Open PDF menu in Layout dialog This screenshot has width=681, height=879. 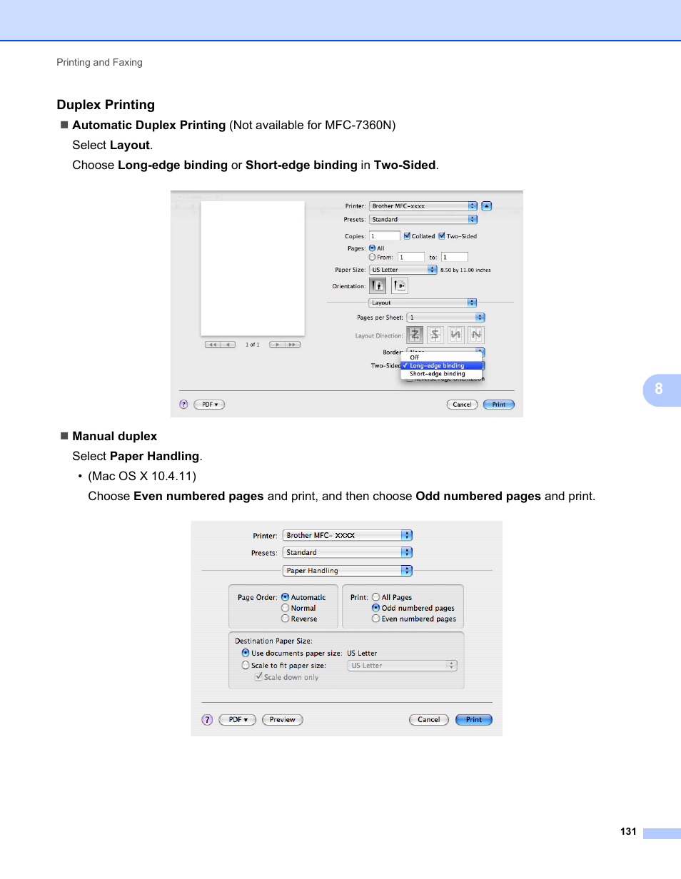pyautogui.click(x=209, y=405)
